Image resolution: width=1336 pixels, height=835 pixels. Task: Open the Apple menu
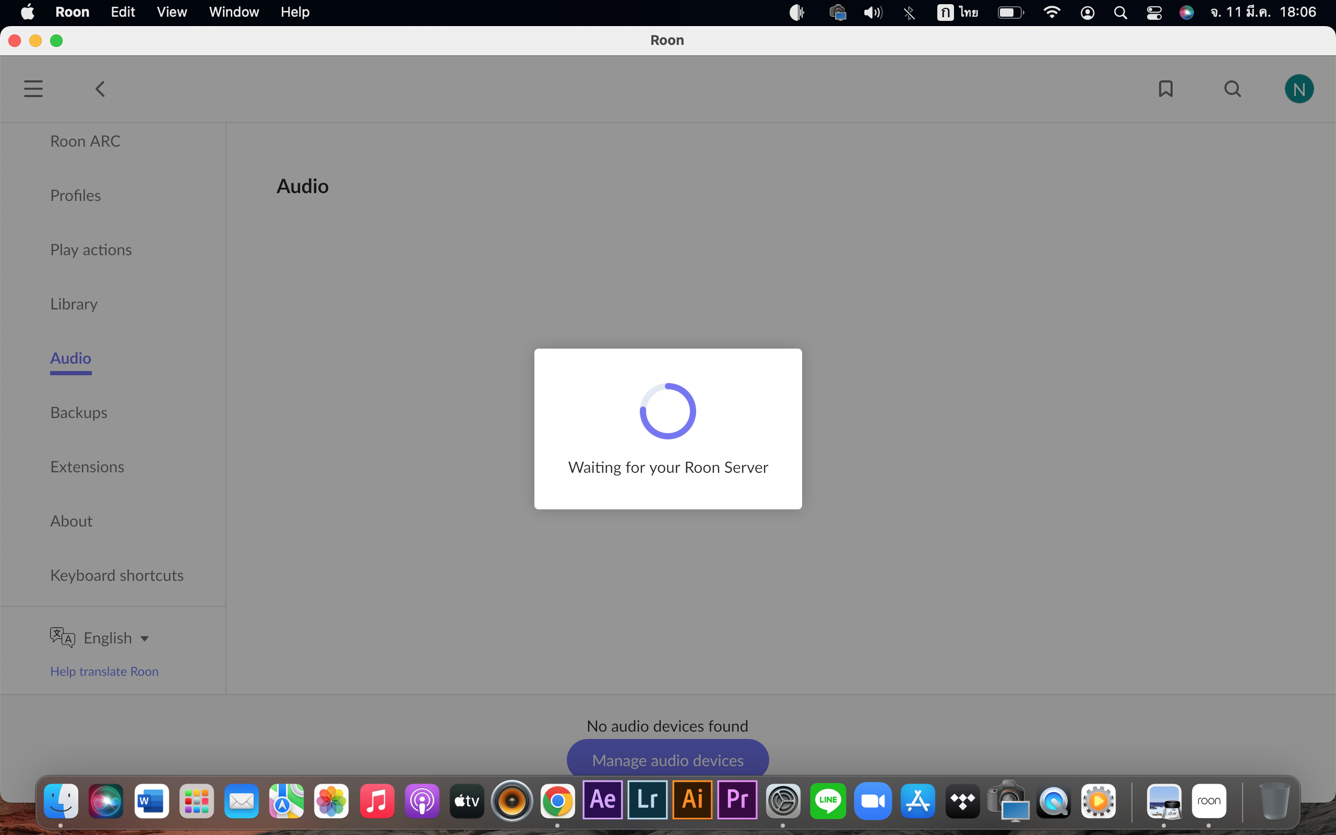(x=27, y=12)
